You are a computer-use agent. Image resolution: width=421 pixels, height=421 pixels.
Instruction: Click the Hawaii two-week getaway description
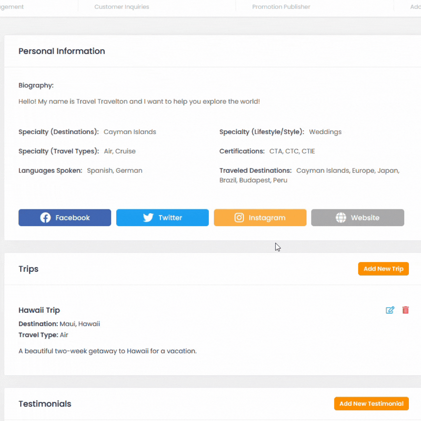click(108, 351)
